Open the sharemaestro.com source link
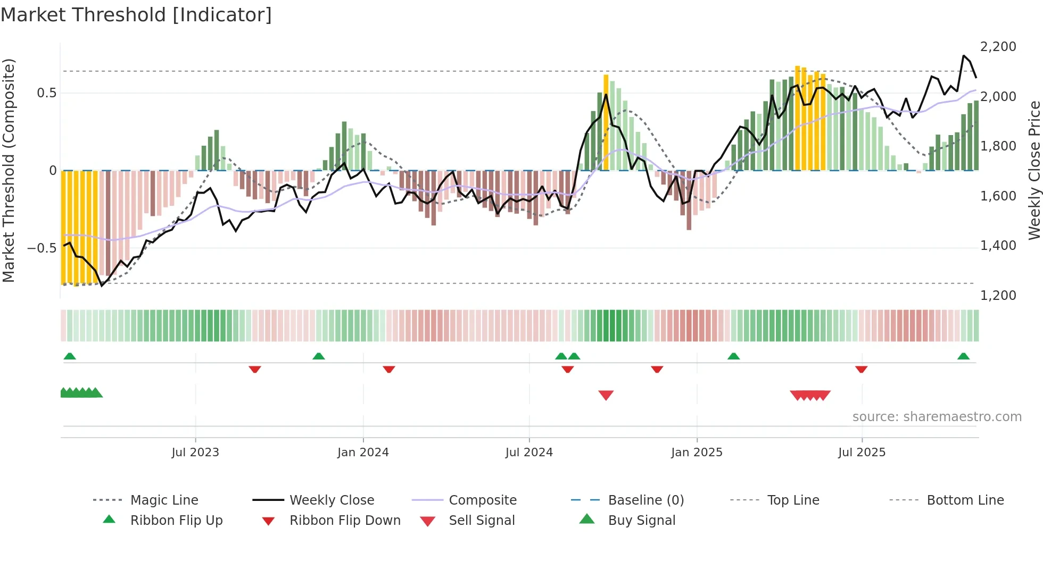This screenshot has width=1043, height=586. pos(937,417)
